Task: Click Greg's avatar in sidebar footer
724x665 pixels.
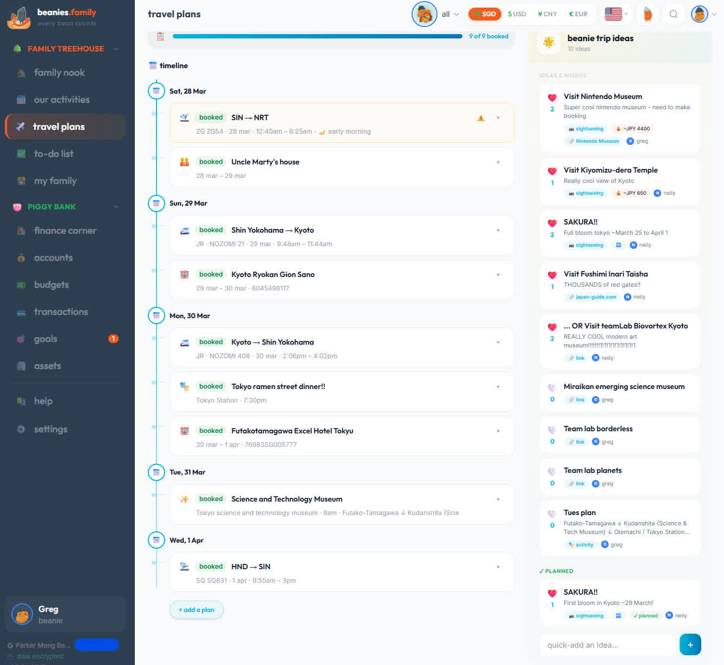Action: coord(22,614)
